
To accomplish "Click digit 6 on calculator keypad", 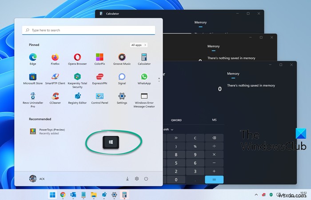I will coord(195,163).
